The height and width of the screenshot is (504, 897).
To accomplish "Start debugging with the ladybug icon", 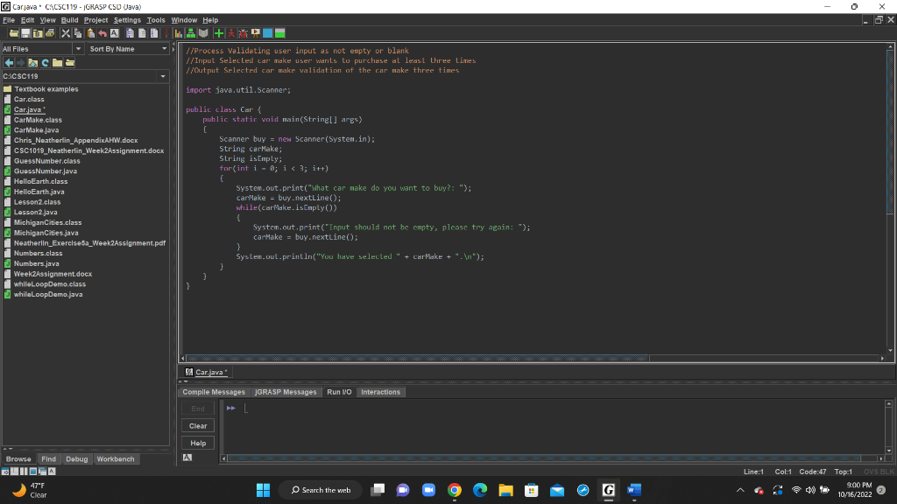I will (x=244, y=33).
